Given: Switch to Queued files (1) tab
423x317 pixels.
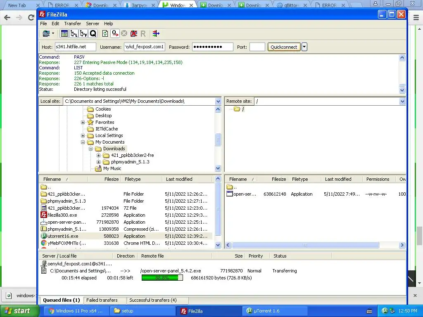Looking at the screenshot, I should tap(62, 300).
